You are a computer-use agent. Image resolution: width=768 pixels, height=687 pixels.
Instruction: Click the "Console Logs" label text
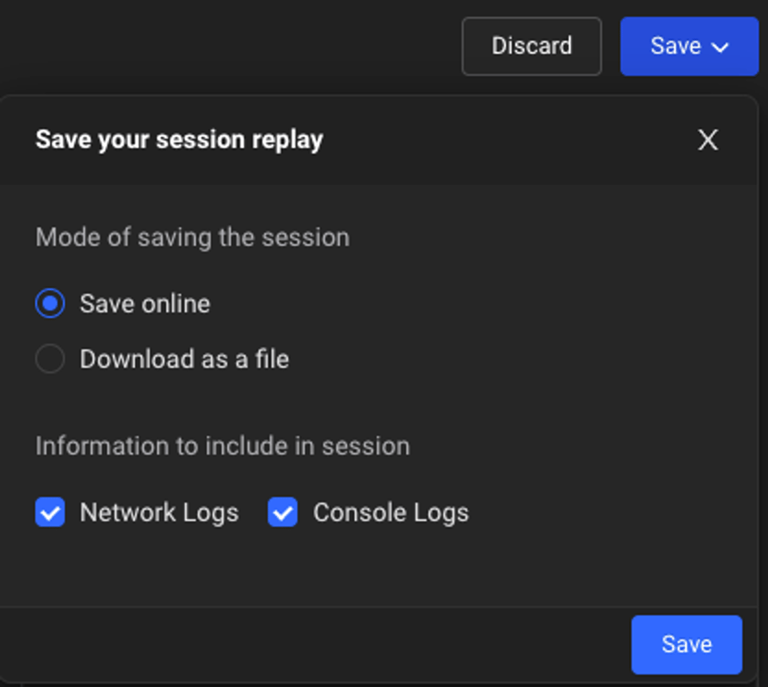(391, 513)
